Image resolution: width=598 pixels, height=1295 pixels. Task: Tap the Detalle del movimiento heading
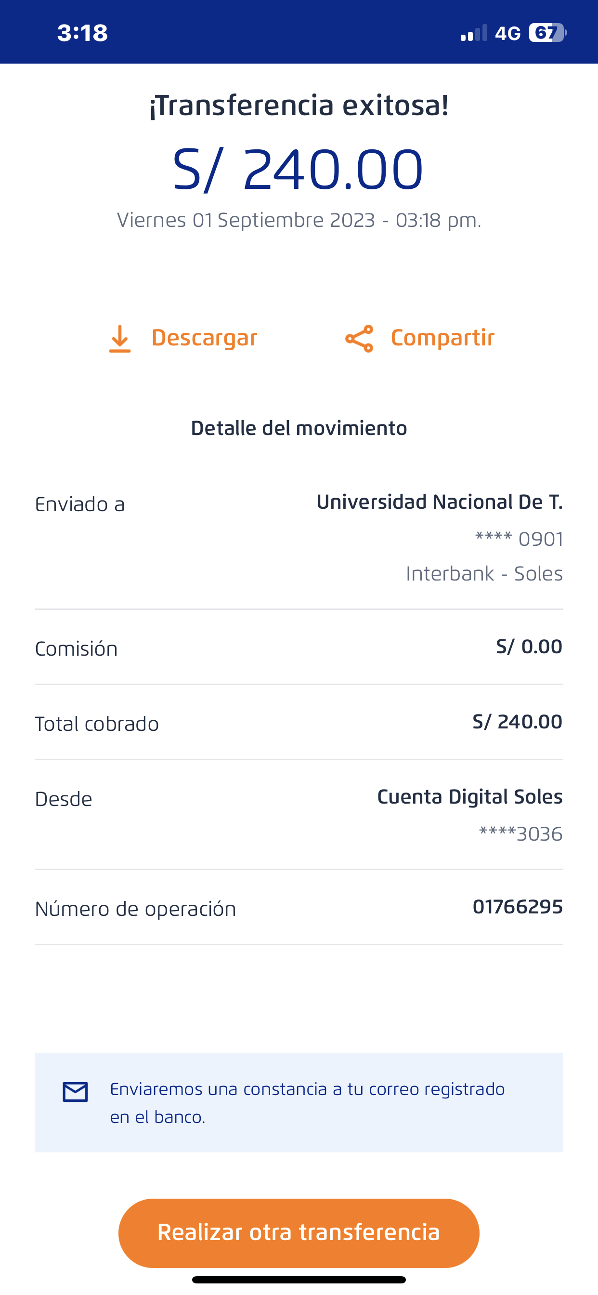pos(299,428)
